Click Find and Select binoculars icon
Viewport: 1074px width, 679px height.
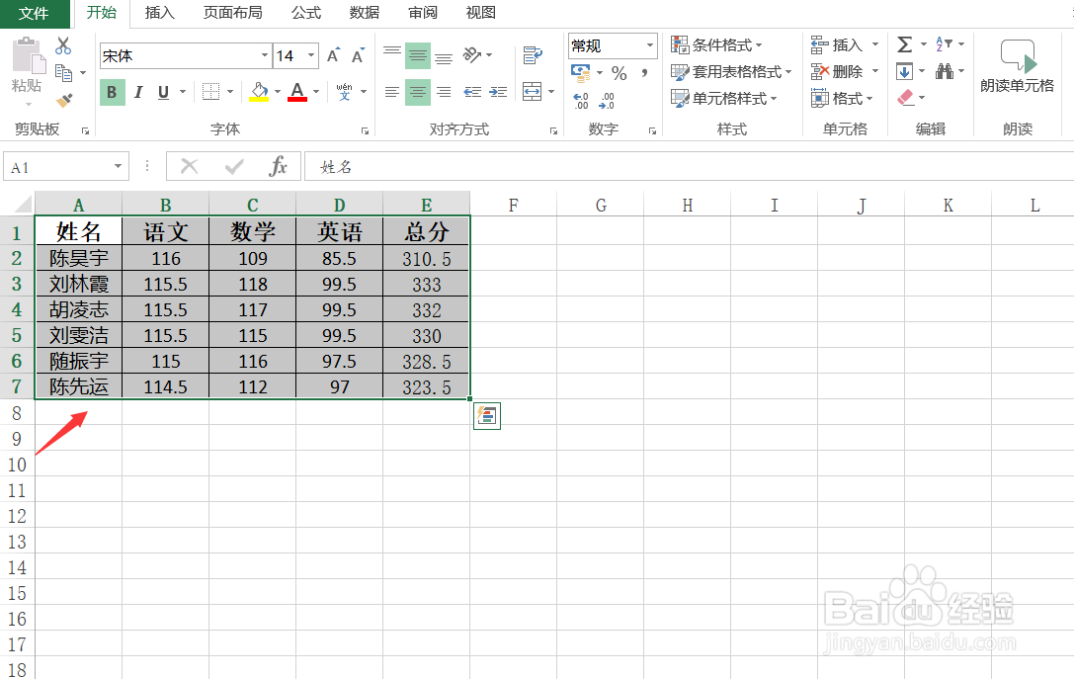[945, 71]
